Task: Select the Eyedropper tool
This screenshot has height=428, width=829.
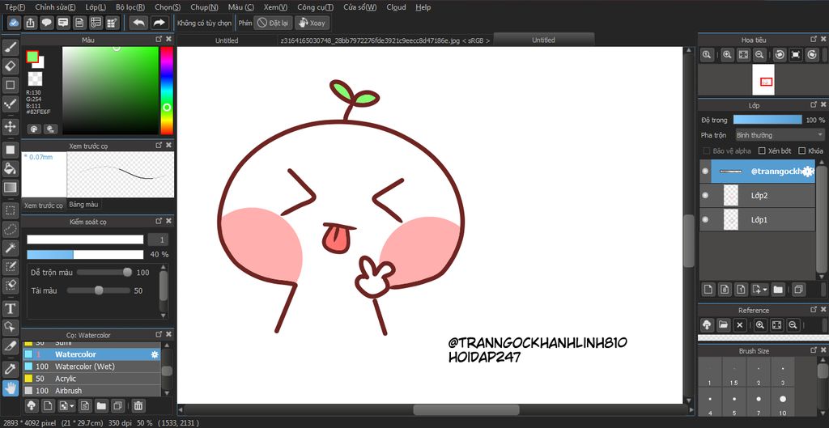Action: tap(11, 369)
